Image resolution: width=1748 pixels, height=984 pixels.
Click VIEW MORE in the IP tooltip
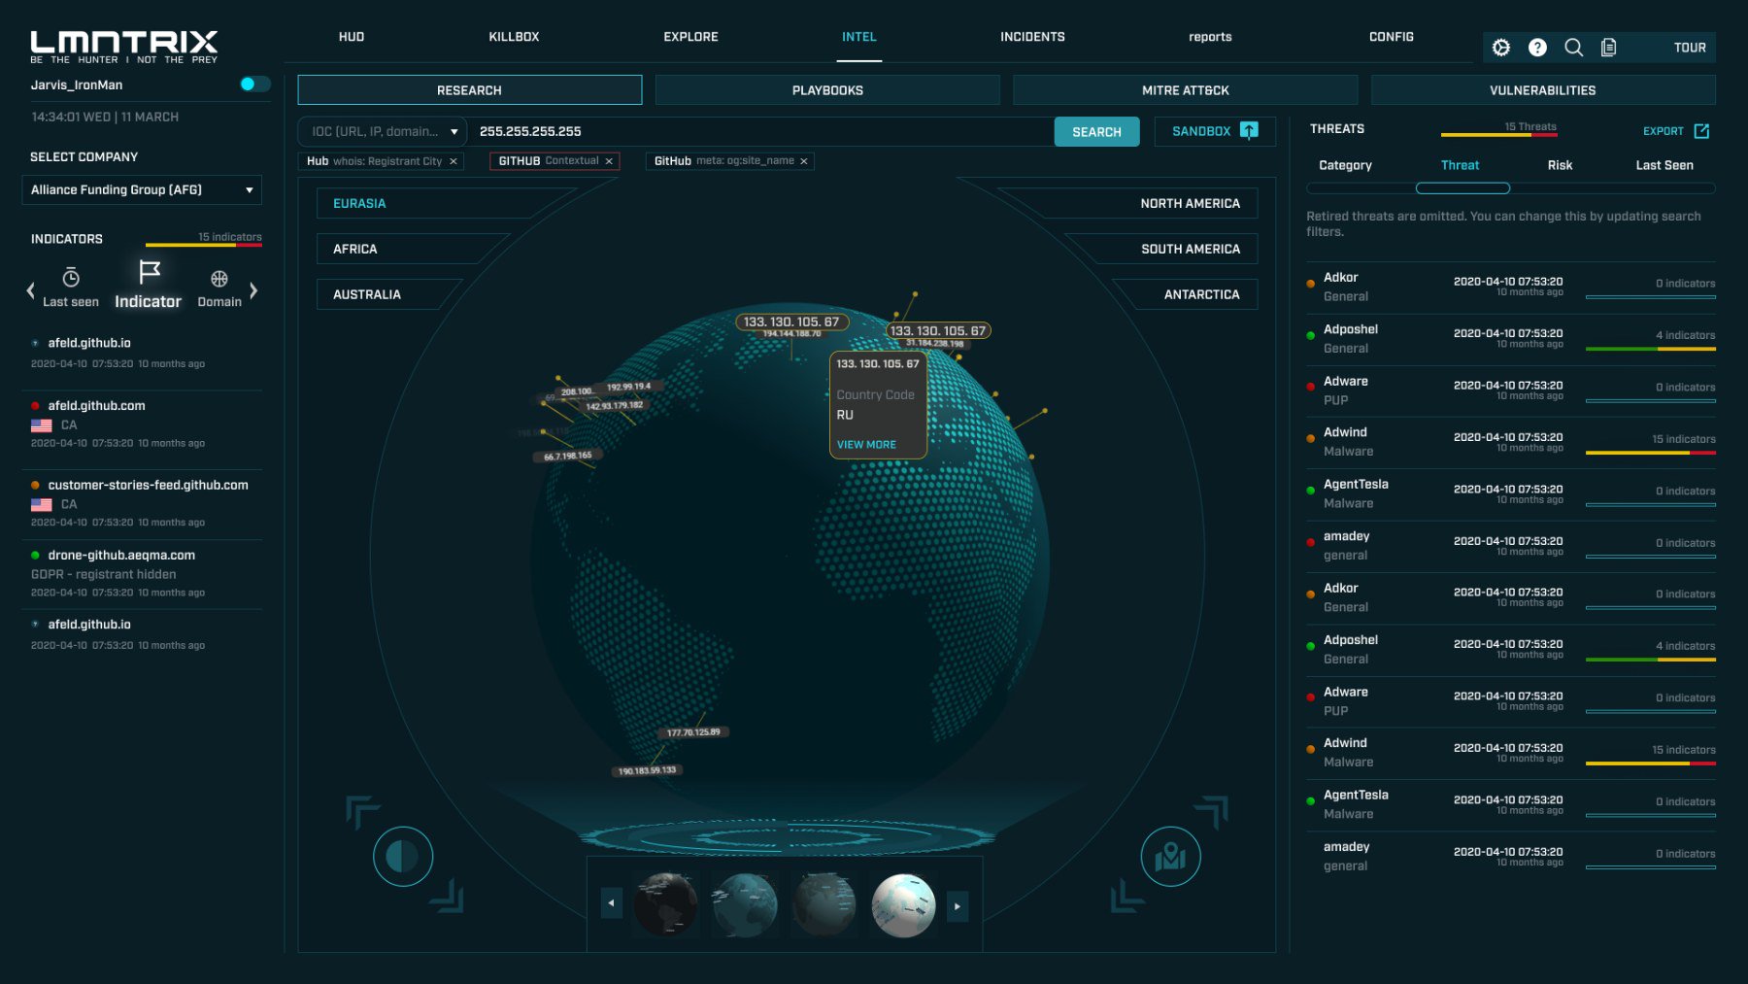tap(866, 445)
